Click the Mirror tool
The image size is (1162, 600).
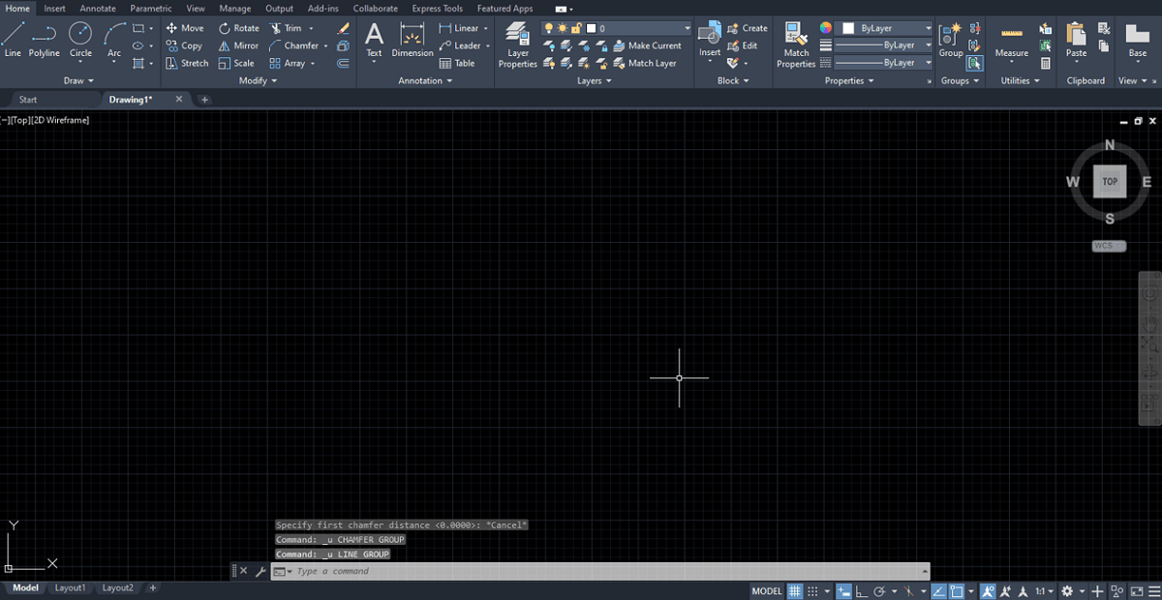point(238,45)
